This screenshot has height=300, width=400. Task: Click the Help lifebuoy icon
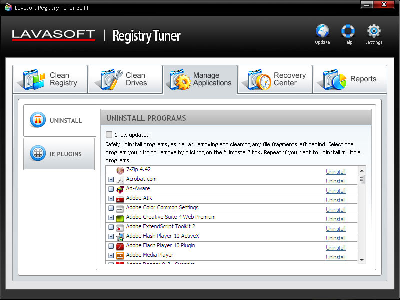(348, 31)
